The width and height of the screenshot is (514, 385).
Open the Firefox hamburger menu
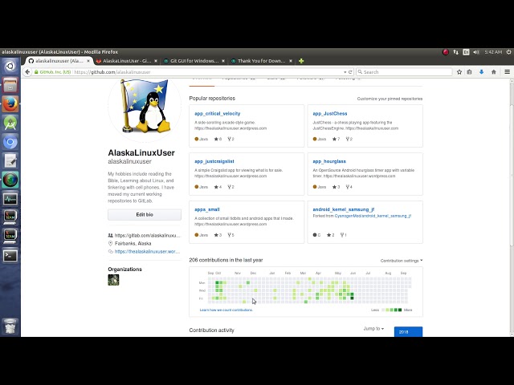coord(507,72)
